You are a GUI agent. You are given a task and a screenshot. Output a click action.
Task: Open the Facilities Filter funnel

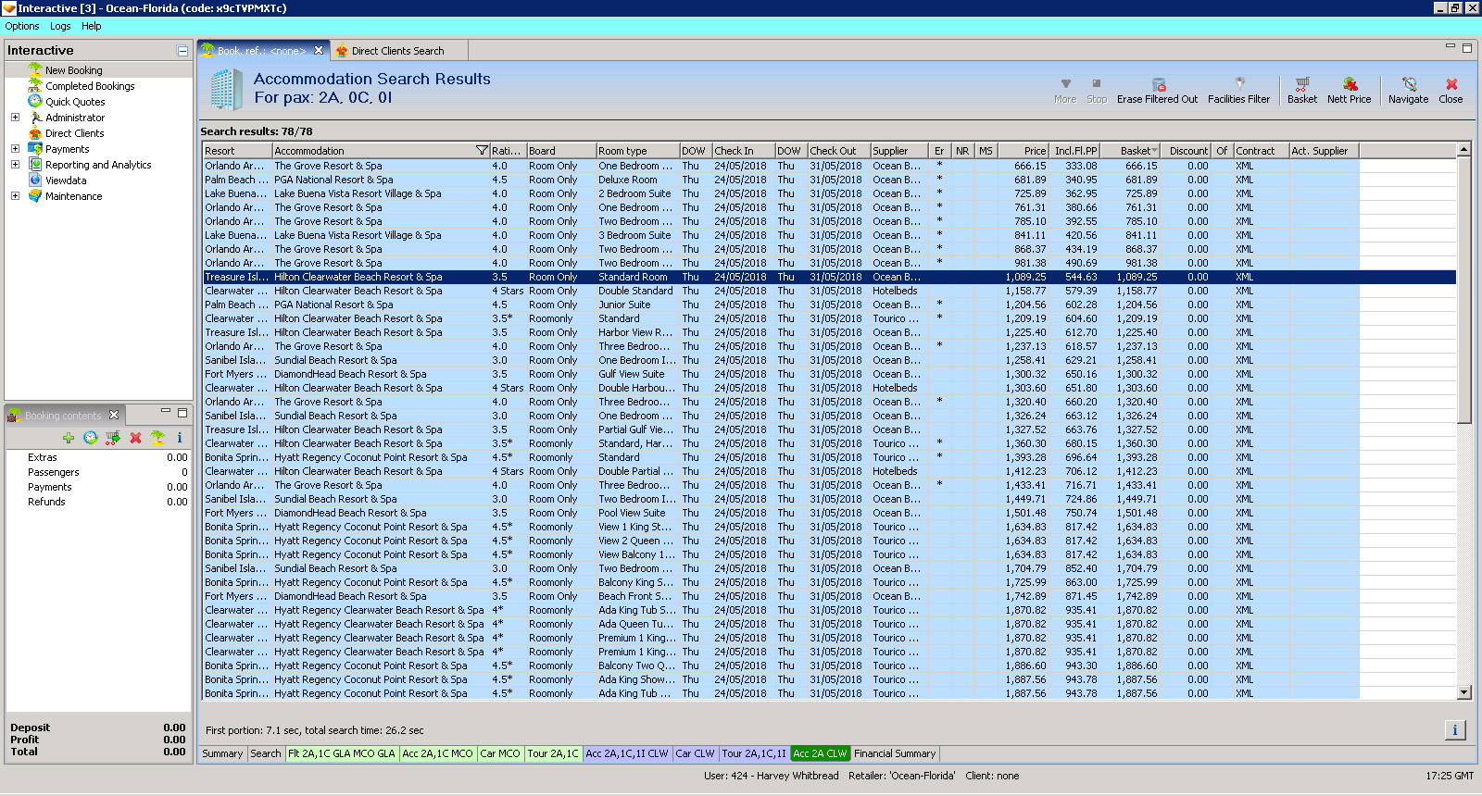tap(1239, 84)
